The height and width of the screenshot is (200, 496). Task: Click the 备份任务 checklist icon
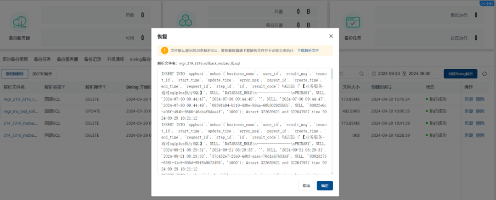click(353, 22)
